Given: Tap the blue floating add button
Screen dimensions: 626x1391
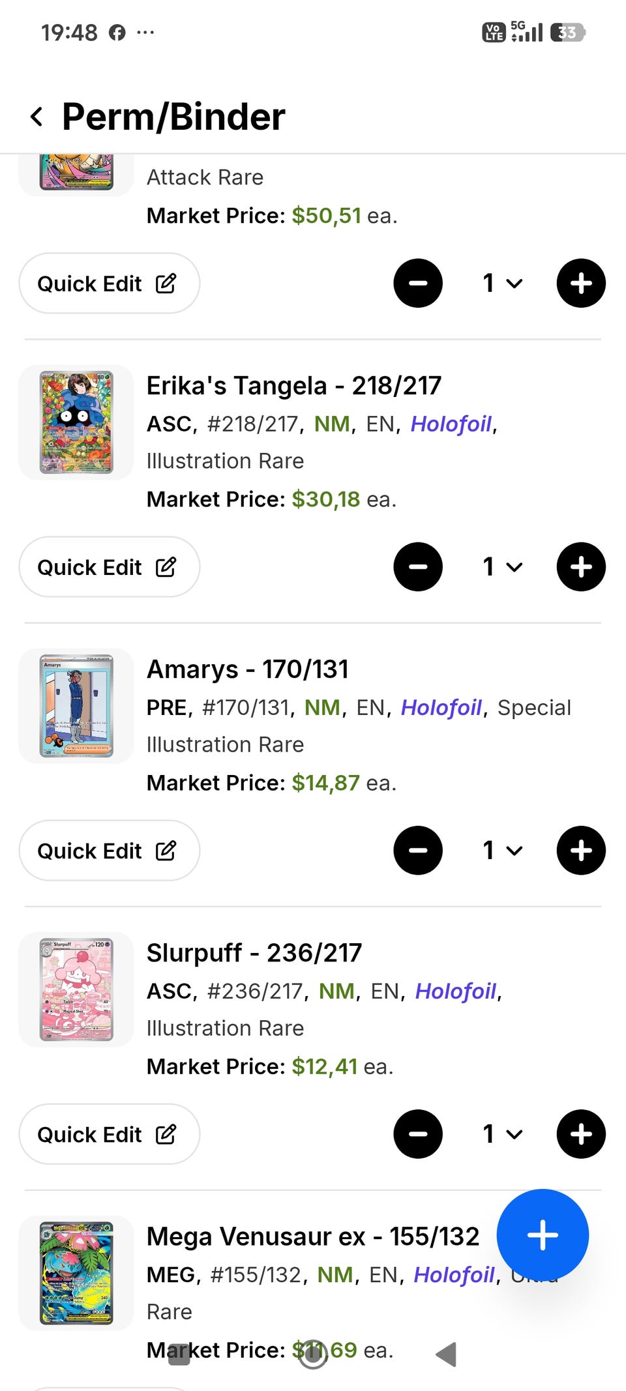Looking at the screenshot, I should pos(543,1235).
